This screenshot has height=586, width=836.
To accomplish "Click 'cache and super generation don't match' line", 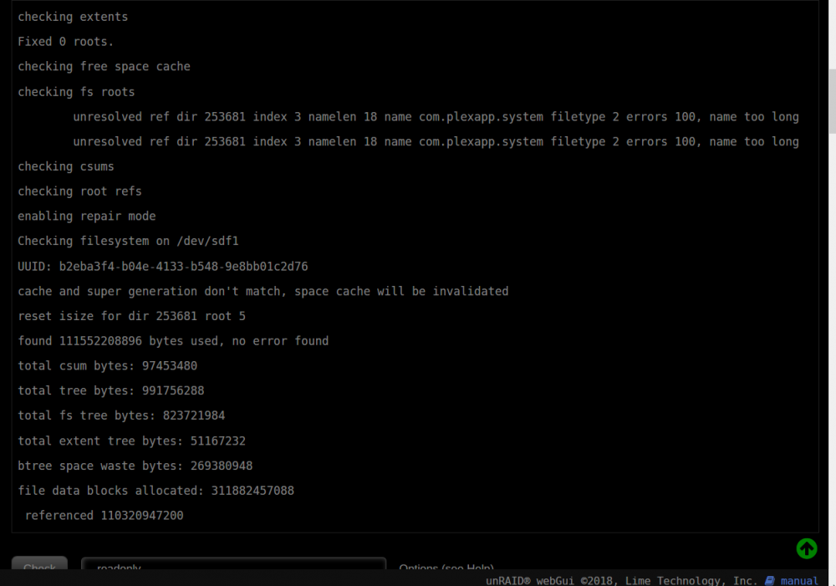I will point(263,292).
